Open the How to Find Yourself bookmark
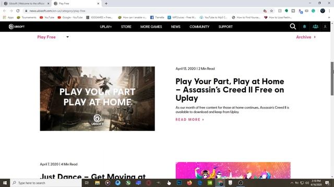Viewport: 334px width, 187px height. coord(246,17)
